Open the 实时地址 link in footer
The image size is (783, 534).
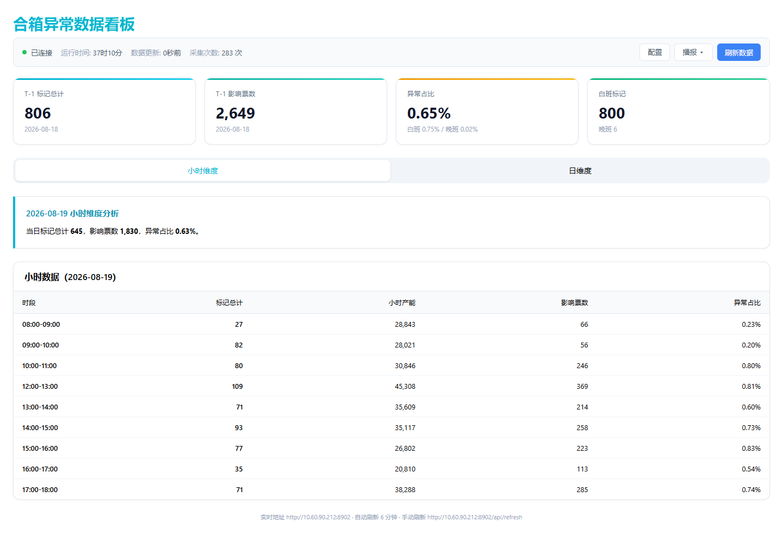pyautogui.click(x=318, y=517)
